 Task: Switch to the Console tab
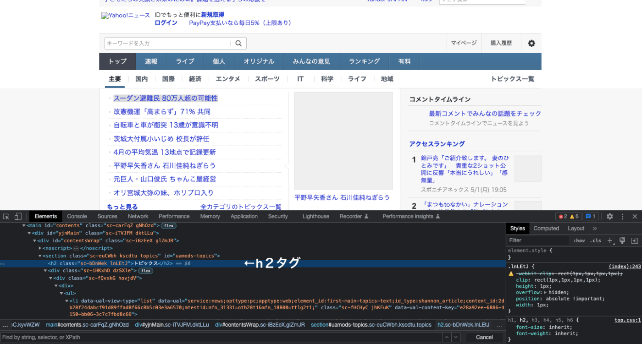[x=77, y=216]
